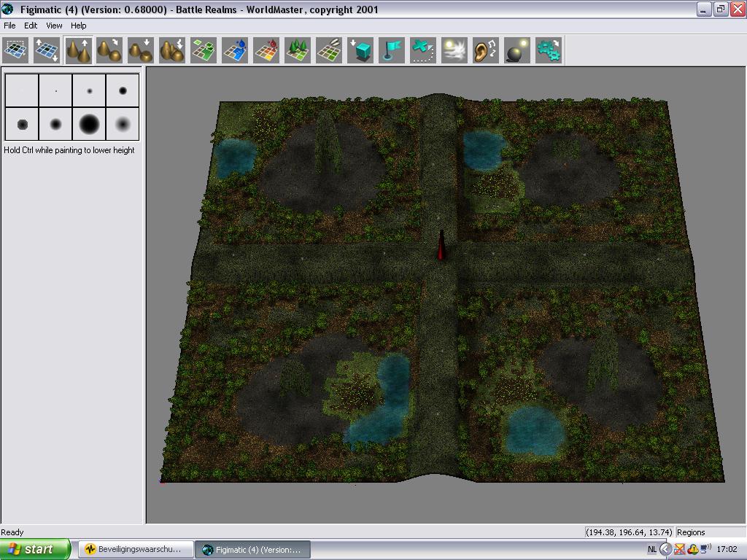Choose the forest trees placement tool

pyautogui.click(x=298, y=50)
